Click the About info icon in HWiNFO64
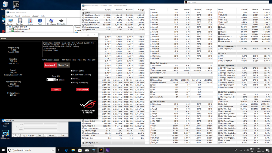Screen dimensions: 272x153 (40, 22)
